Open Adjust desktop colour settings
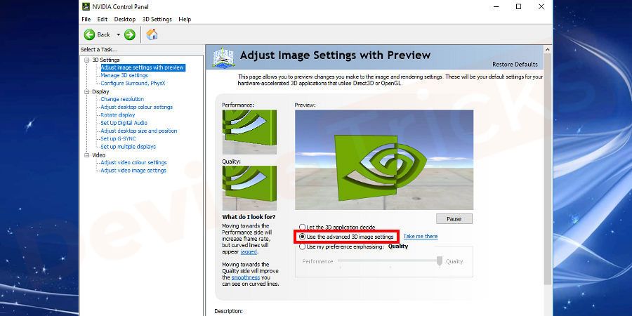 click(x=137, y=107)
